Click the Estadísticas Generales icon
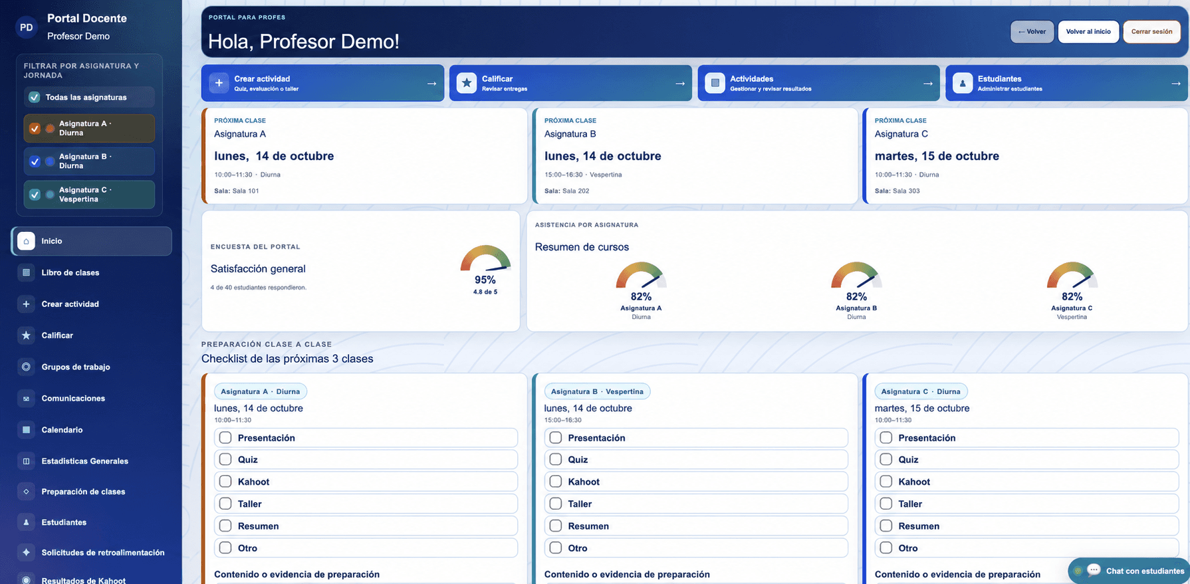Image resolution: width=1190 pixels, height=584 pixels. coord(26,461)
